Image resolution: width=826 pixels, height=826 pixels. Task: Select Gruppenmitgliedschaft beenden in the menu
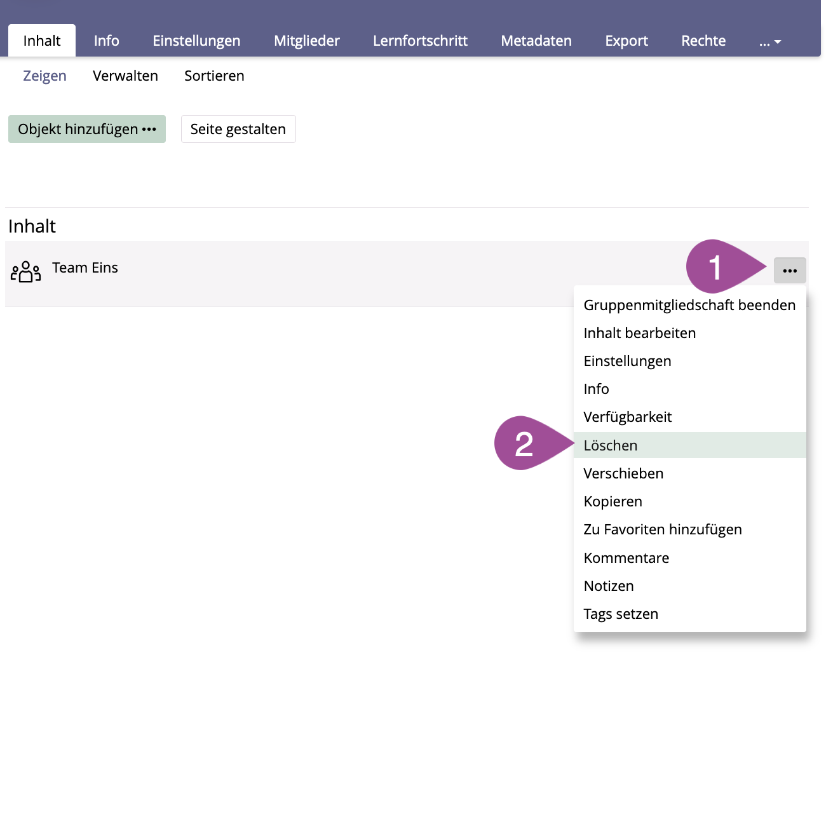click(689, 305)
